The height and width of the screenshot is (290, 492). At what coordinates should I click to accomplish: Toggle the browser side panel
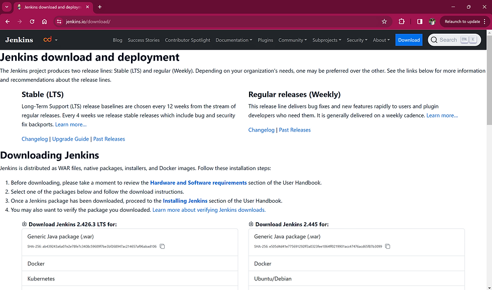[x=420, y=22]
